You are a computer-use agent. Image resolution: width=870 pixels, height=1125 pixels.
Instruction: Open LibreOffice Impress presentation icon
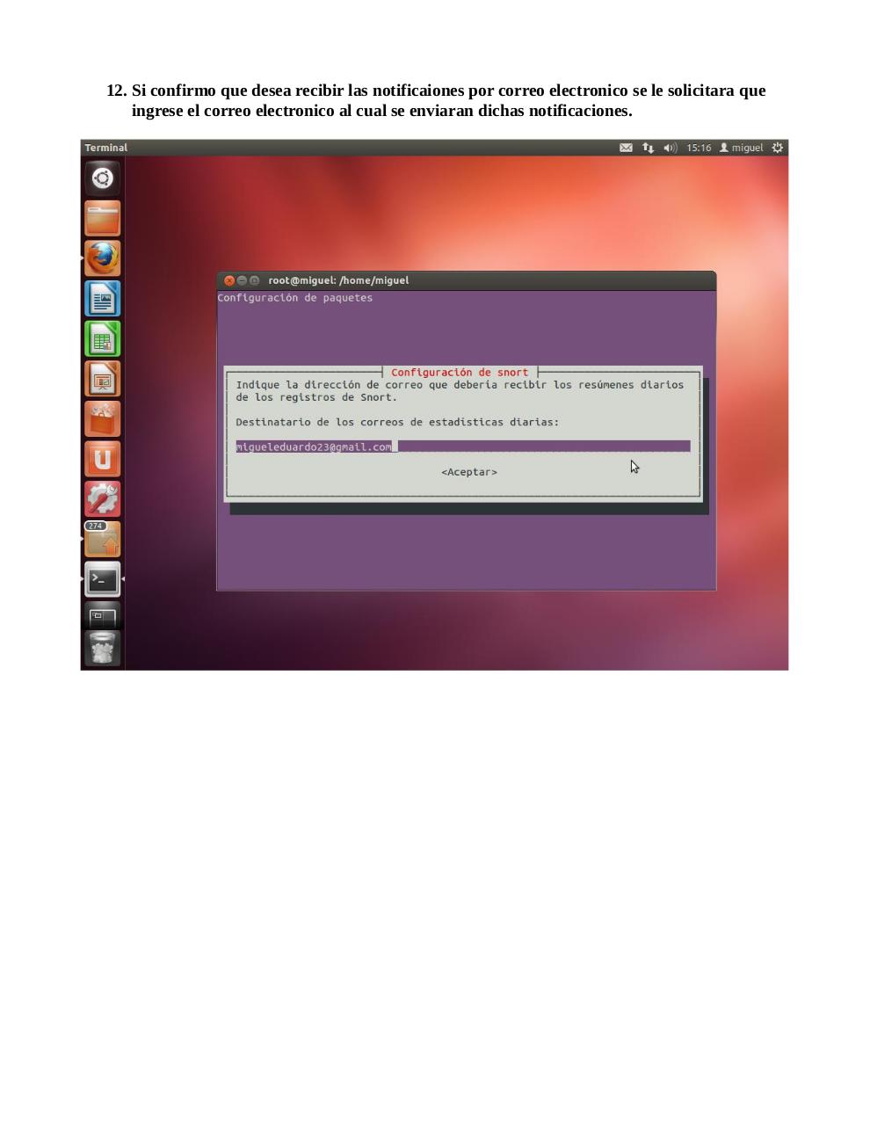point(103,380)
